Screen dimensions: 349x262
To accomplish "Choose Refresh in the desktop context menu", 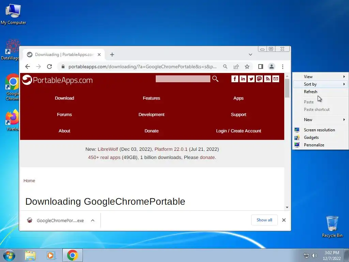I will click(x=320, y=91).
